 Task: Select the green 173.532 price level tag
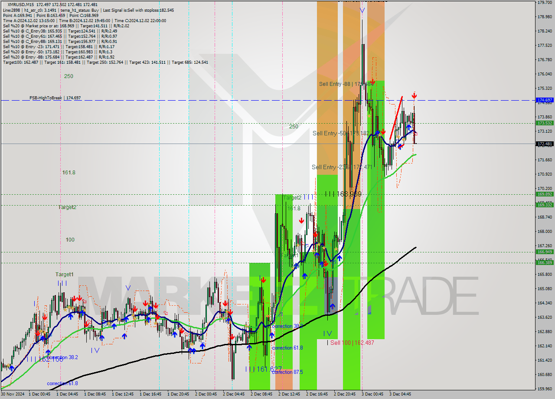(x=545, y=123)
